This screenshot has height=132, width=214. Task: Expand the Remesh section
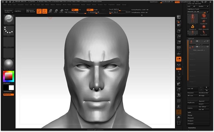tap(191, 118)
